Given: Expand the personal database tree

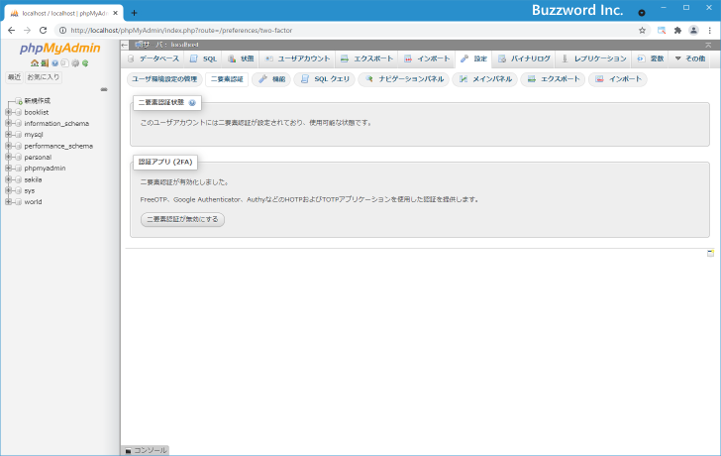Looking at the screenshot, I should point(8,157).
